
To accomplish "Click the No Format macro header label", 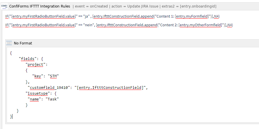I will tap(23, 43).
